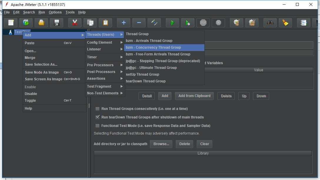
Task: Click Open... in the context menu
Action: pos(54,51)
